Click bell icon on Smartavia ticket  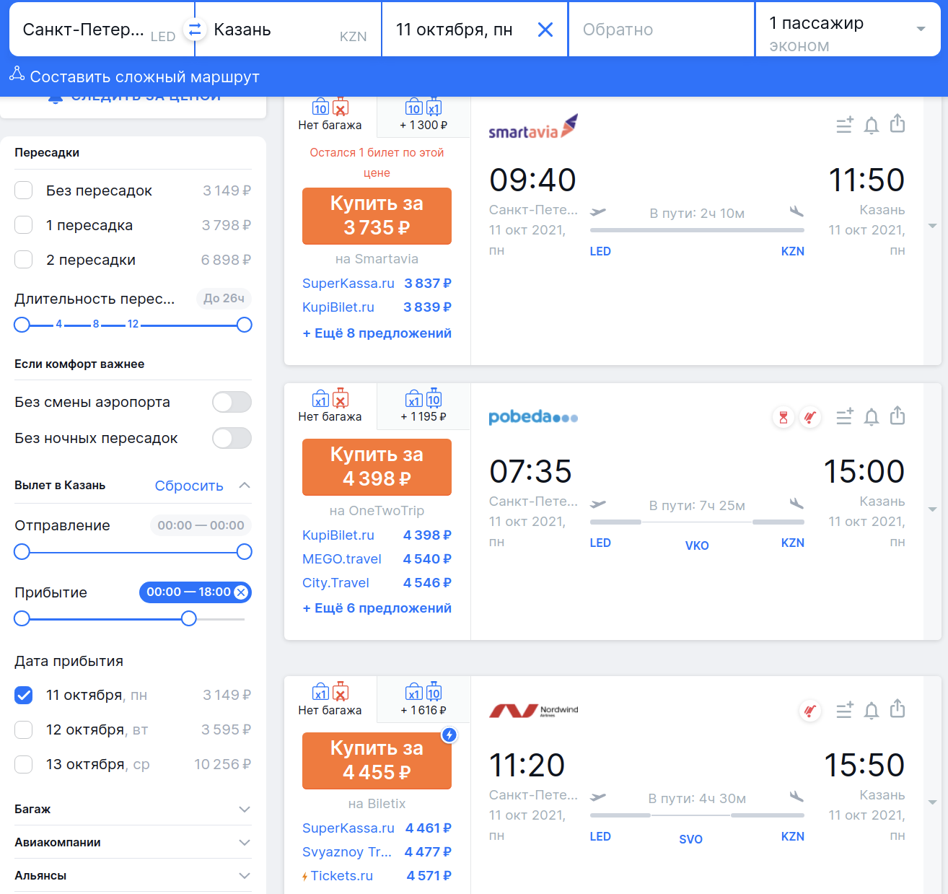click(871, 126)
